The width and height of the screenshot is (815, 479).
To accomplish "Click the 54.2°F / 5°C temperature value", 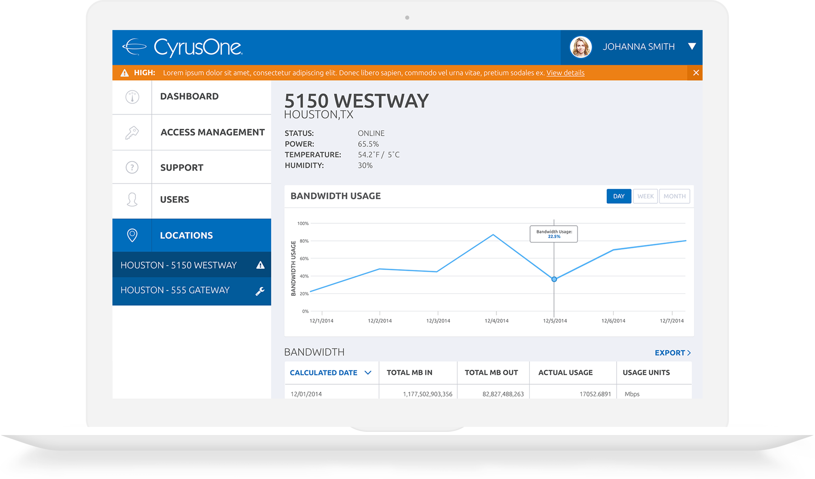I will coord(379,155).
